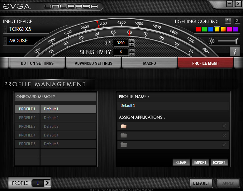Click the brightness sun icon
Image resolution: width=243 pixels, height=191 pixels.
(212, 41)
